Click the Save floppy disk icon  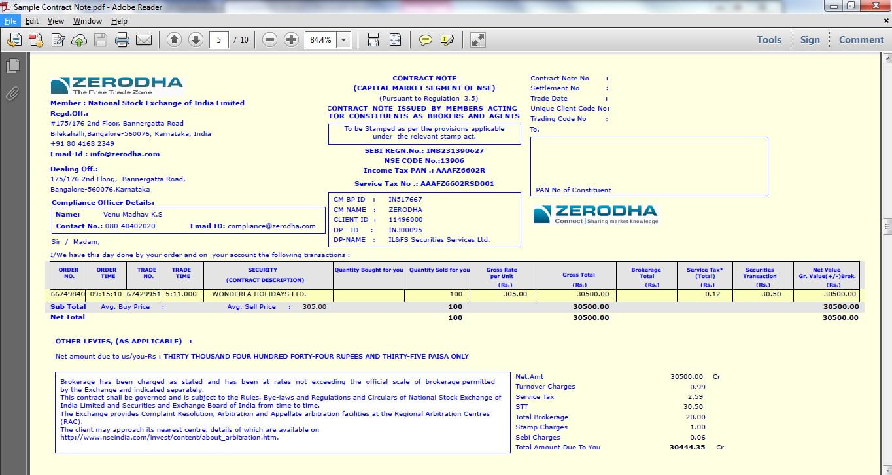pos(101,40)
